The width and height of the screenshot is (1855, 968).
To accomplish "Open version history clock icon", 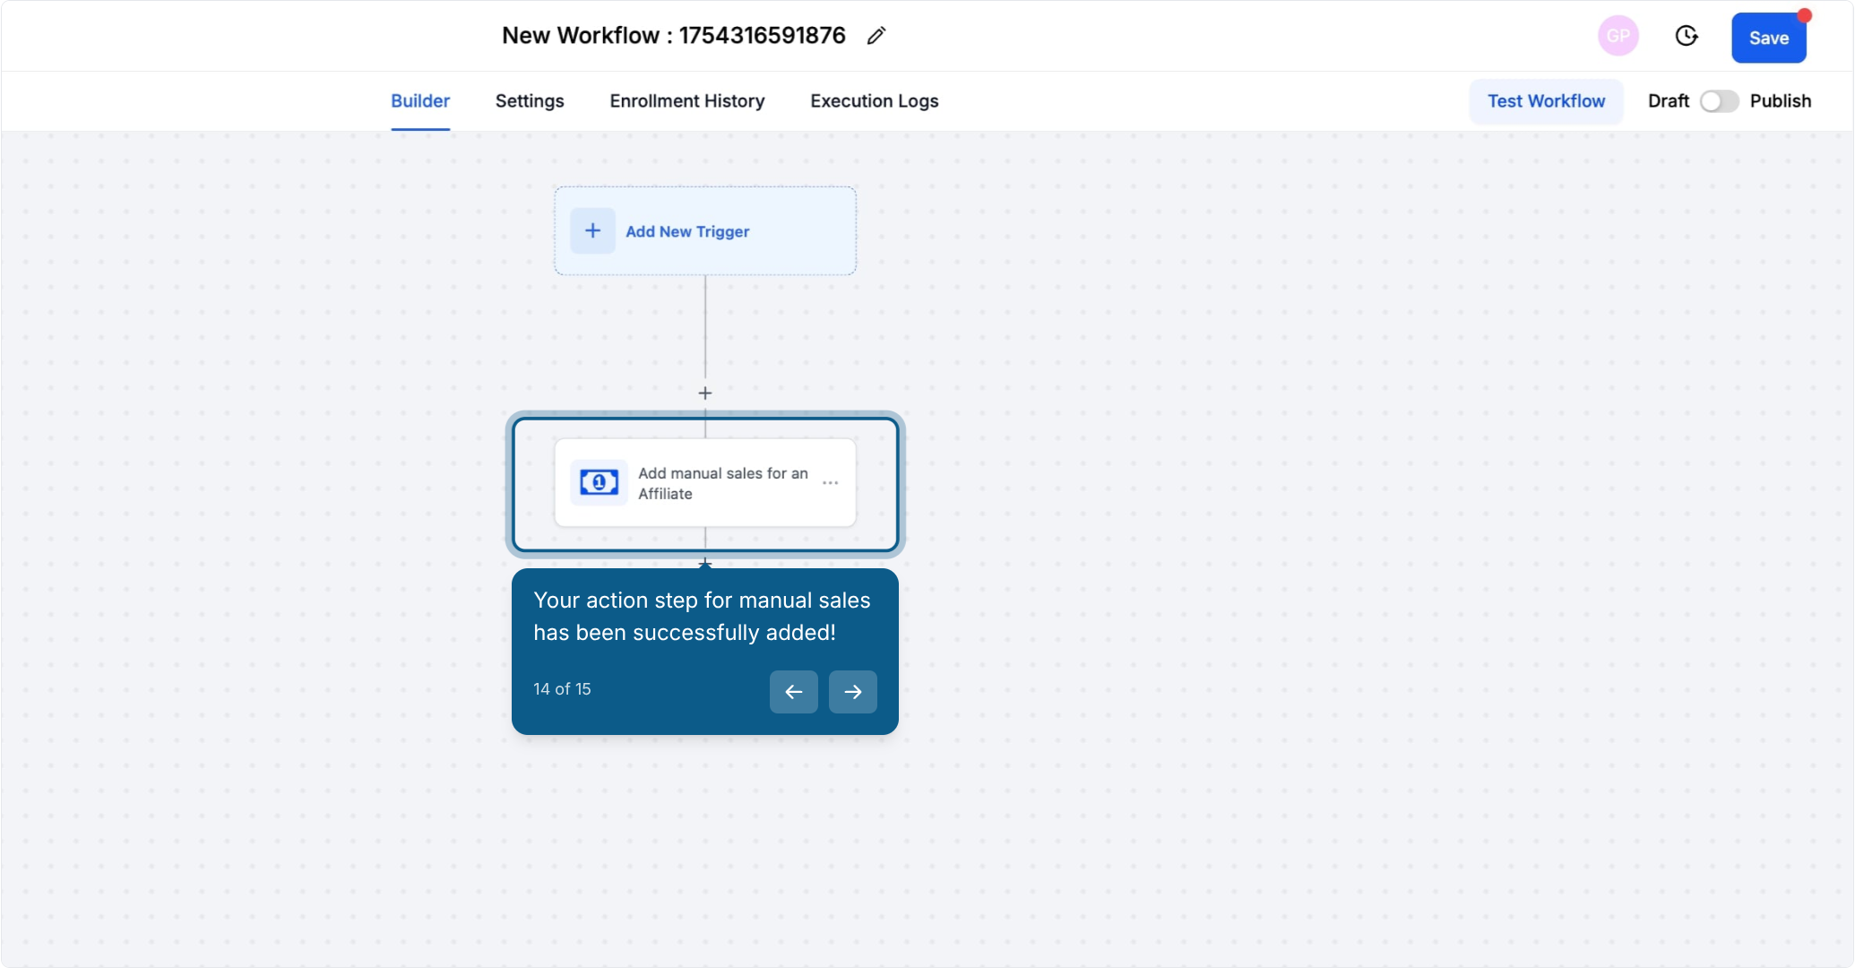I will tap(1687, 36).
